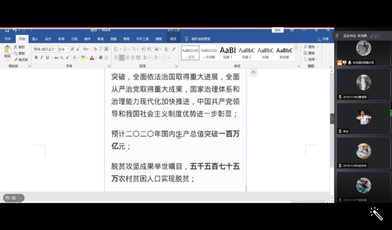Viewport: 392px width, 230px height.
Task: Click the Sign in (登录) button
Action: [277, 30]
